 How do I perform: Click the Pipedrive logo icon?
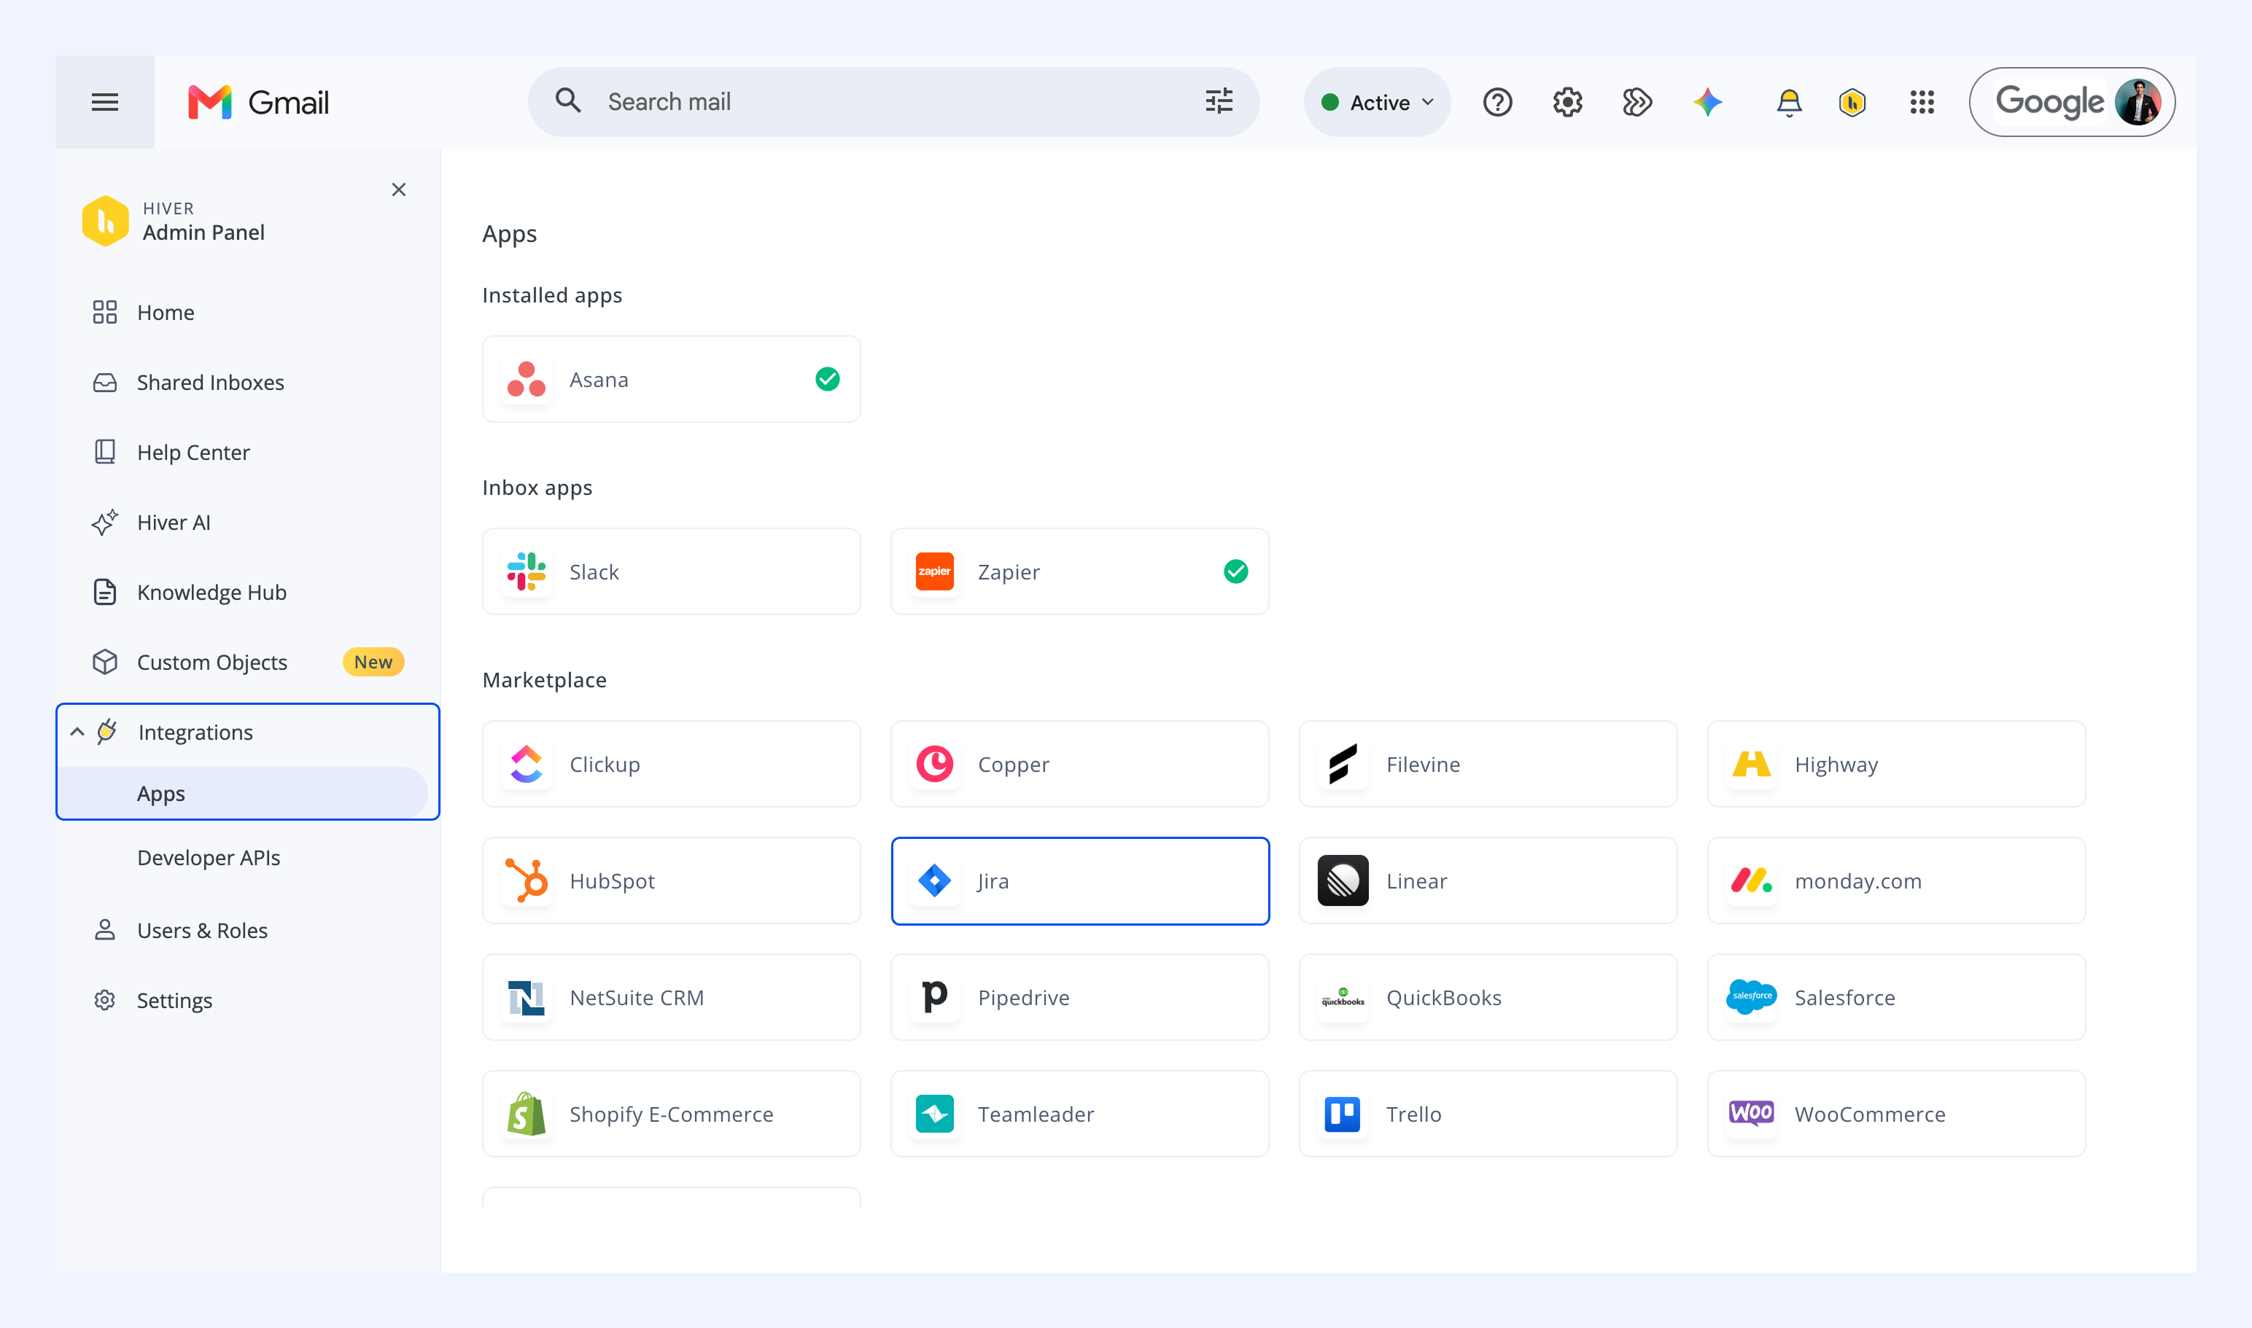935,997
